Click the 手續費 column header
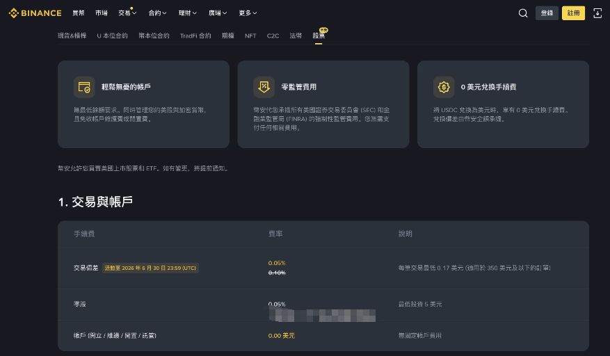The height and width of the screenshot is (356, 610). (x=84, y=234)
